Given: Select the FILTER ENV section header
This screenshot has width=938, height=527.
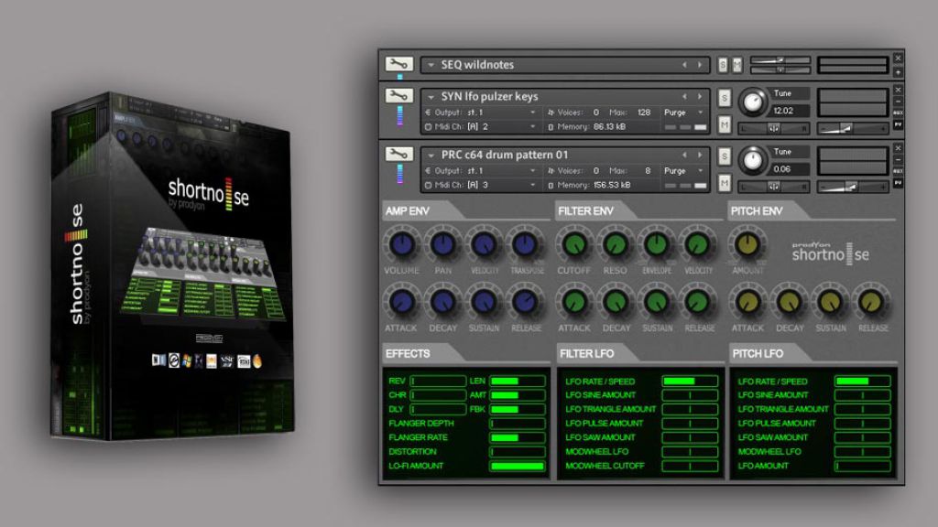Looking at the screenshot, I should (x=585, y=211).
